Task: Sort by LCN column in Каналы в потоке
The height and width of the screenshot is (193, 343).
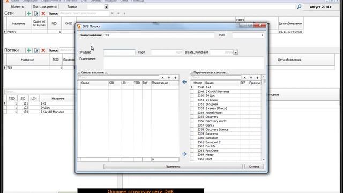Action: click(x=126, y=83)
